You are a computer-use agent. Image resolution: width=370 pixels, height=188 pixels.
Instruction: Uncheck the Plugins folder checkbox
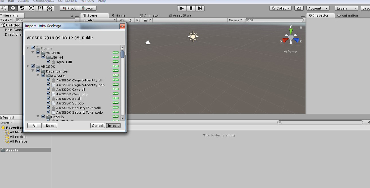pyautogui.click(x=33, y=48)
